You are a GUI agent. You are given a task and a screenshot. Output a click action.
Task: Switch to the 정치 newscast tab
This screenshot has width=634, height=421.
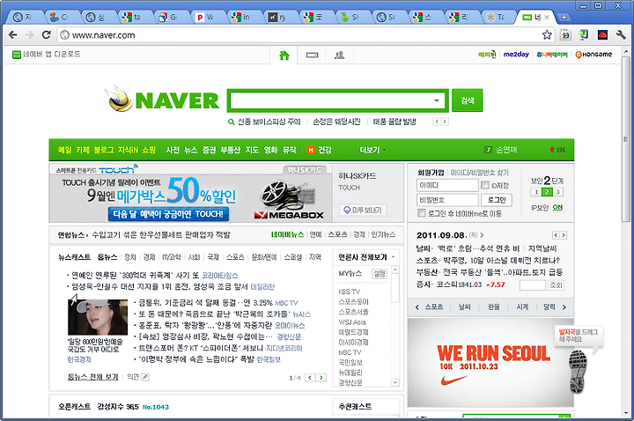(x=130, y=257)
